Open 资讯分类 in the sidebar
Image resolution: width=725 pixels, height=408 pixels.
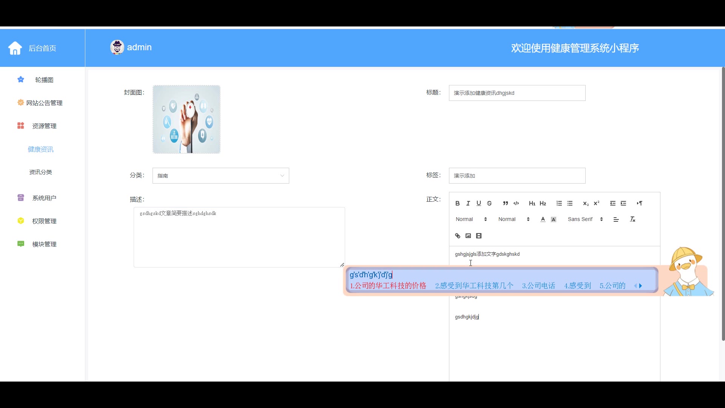41,172
